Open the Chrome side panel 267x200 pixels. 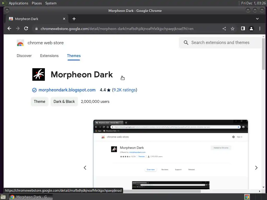243,29
